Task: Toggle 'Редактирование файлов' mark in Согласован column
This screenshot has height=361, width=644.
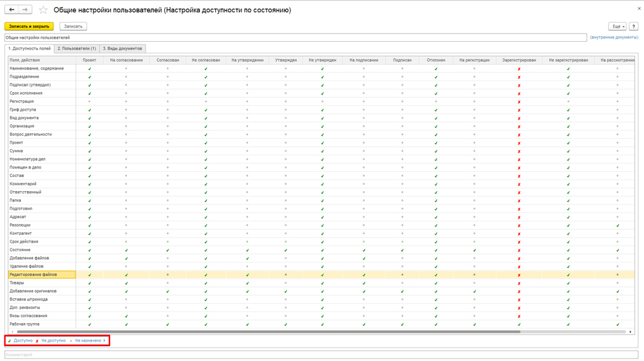Action: coord(167,275)
